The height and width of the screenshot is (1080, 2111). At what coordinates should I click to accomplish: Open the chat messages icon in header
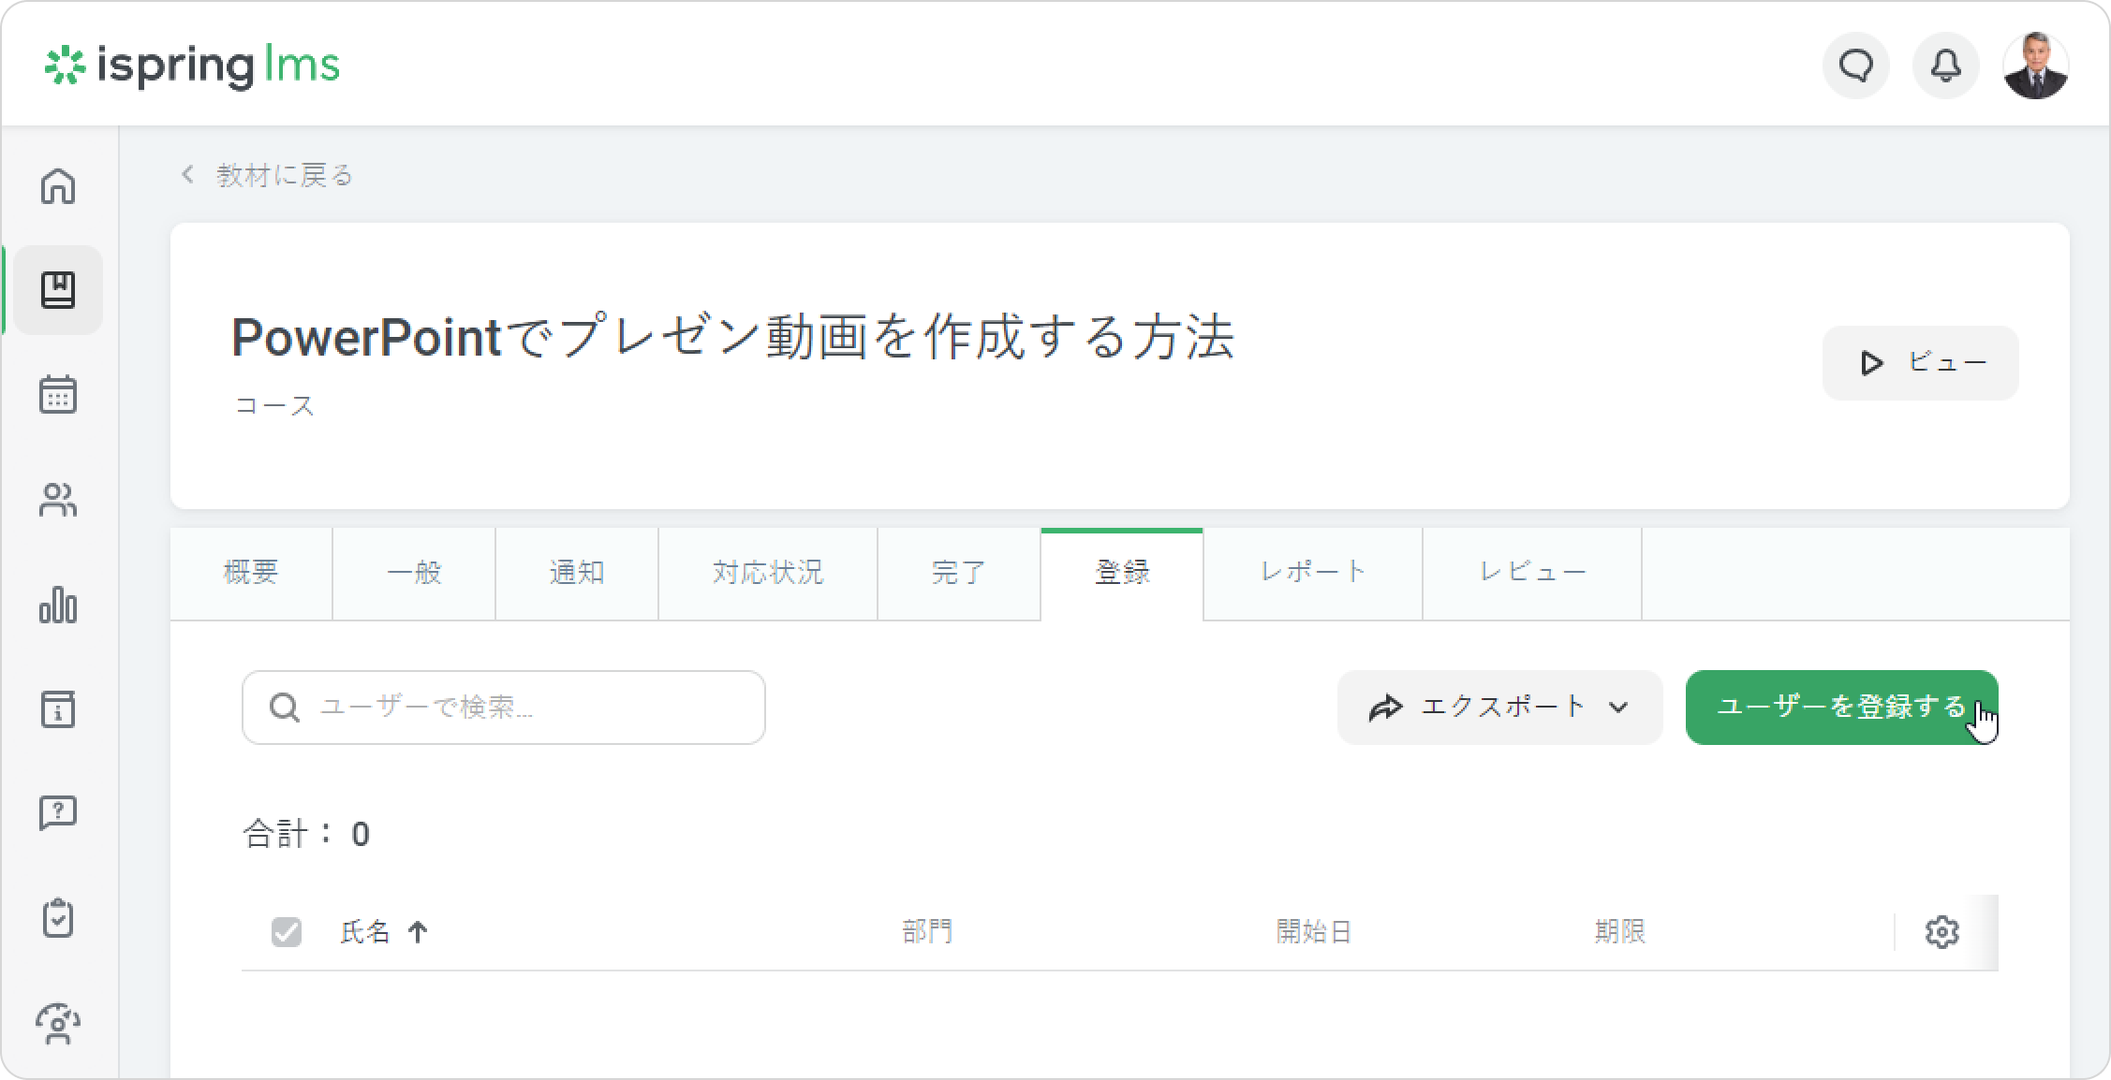[1855, 66]
